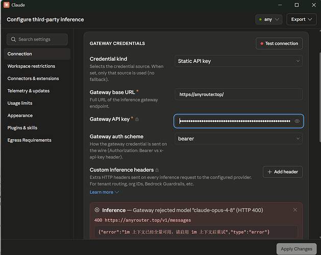321x255 pixels.
Task: Open Plugins & skills settings
Action: click(22, 127)
